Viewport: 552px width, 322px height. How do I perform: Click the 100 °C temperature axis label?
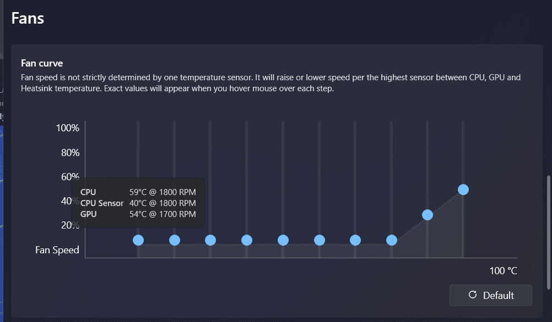(503, 271)
